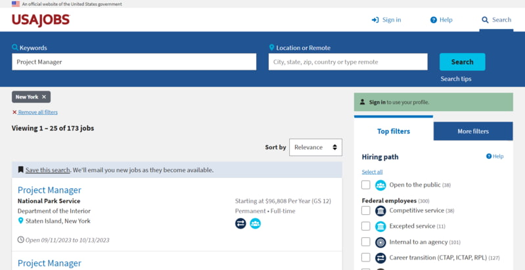Click the Keywords input field

pyautogui.click(x=134, y=62)
